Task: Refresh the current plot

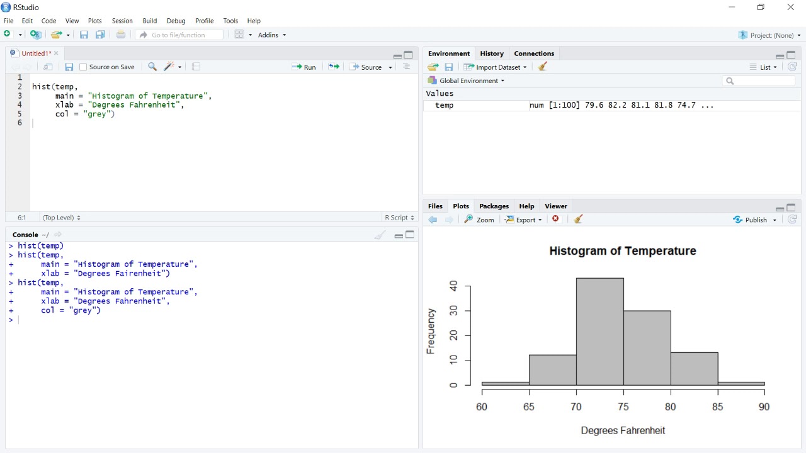Action: [x=792, y=220]
